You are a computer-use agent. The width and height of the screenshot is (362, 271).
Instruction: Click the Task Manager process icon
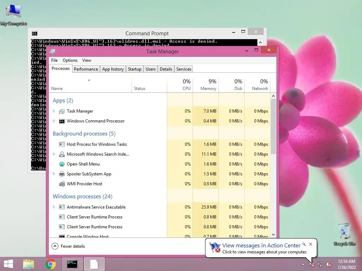(62, 111)
